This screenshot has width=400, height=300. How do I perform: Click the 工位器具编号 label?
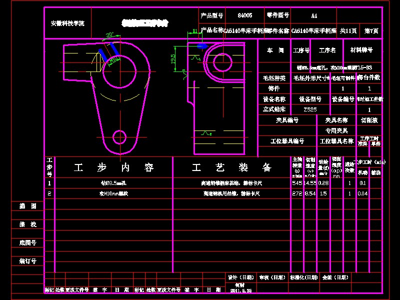click(x=287, y=141)
